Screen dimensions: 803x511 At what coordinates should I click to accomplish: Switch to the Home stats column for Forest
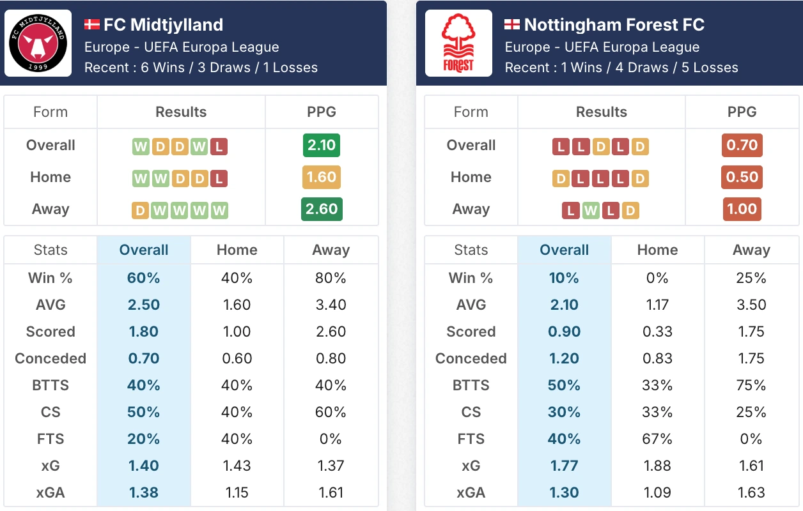point(658,250)
